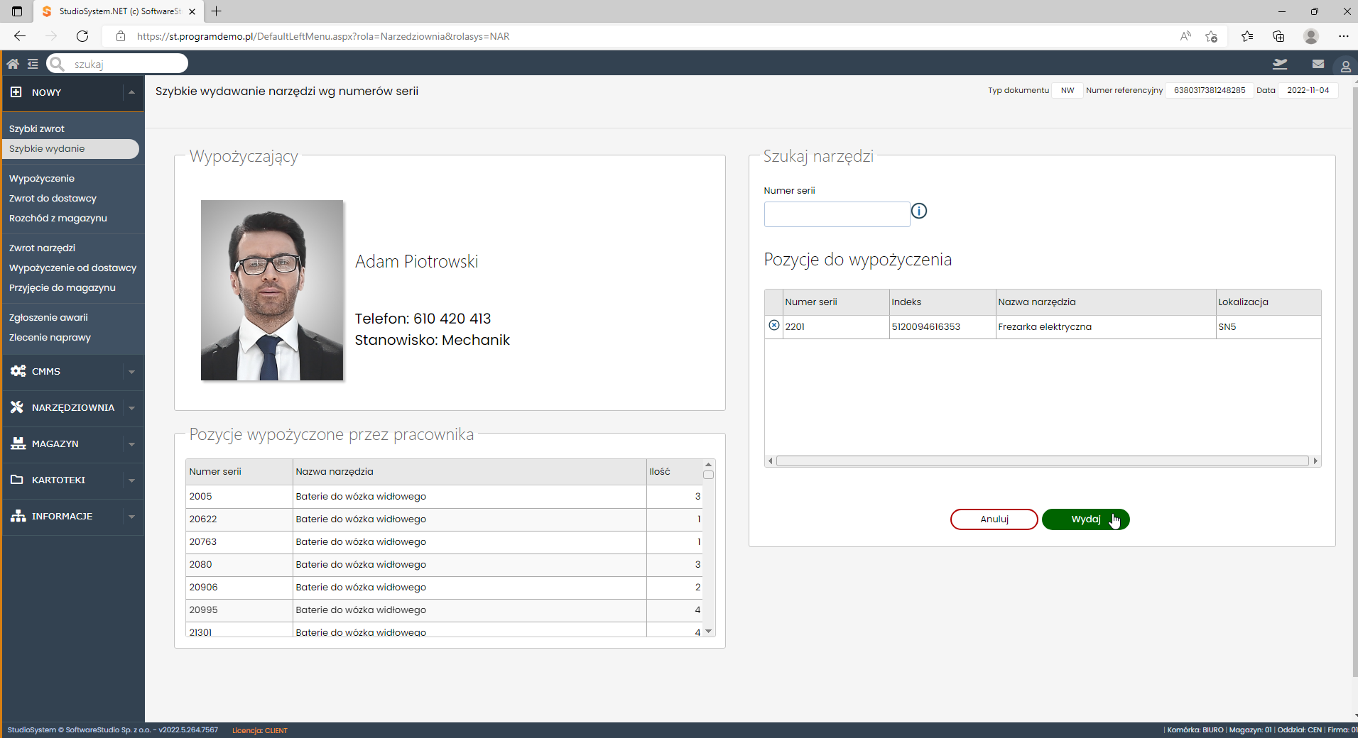Collapse the NOWY menu section arrow
This screenshot has width=1358, height=738.
tap(131, 92)
